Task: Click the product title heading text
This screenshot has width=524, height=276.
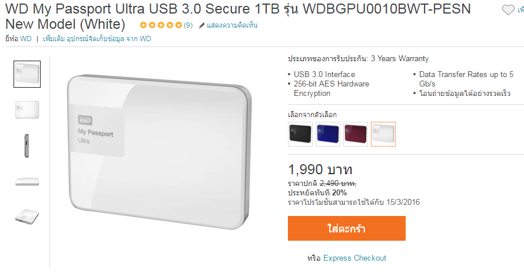Action: point(238,16)
